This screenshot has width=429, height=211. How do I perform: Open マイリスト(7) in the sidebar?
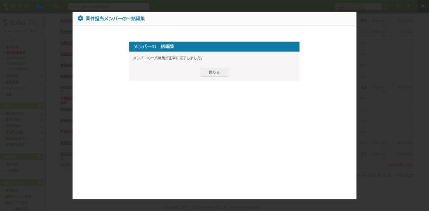click(16, 88)
